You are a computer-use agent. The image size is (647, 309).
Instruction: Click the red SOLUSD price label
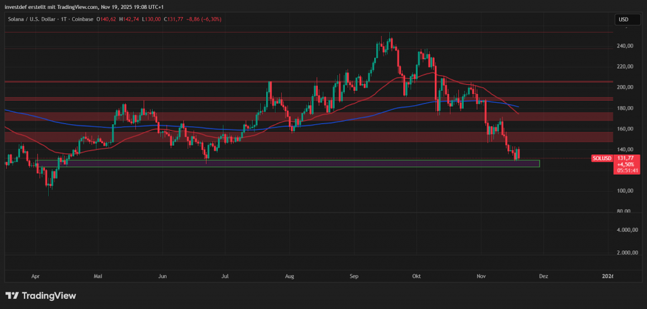(x=601, y=158)
